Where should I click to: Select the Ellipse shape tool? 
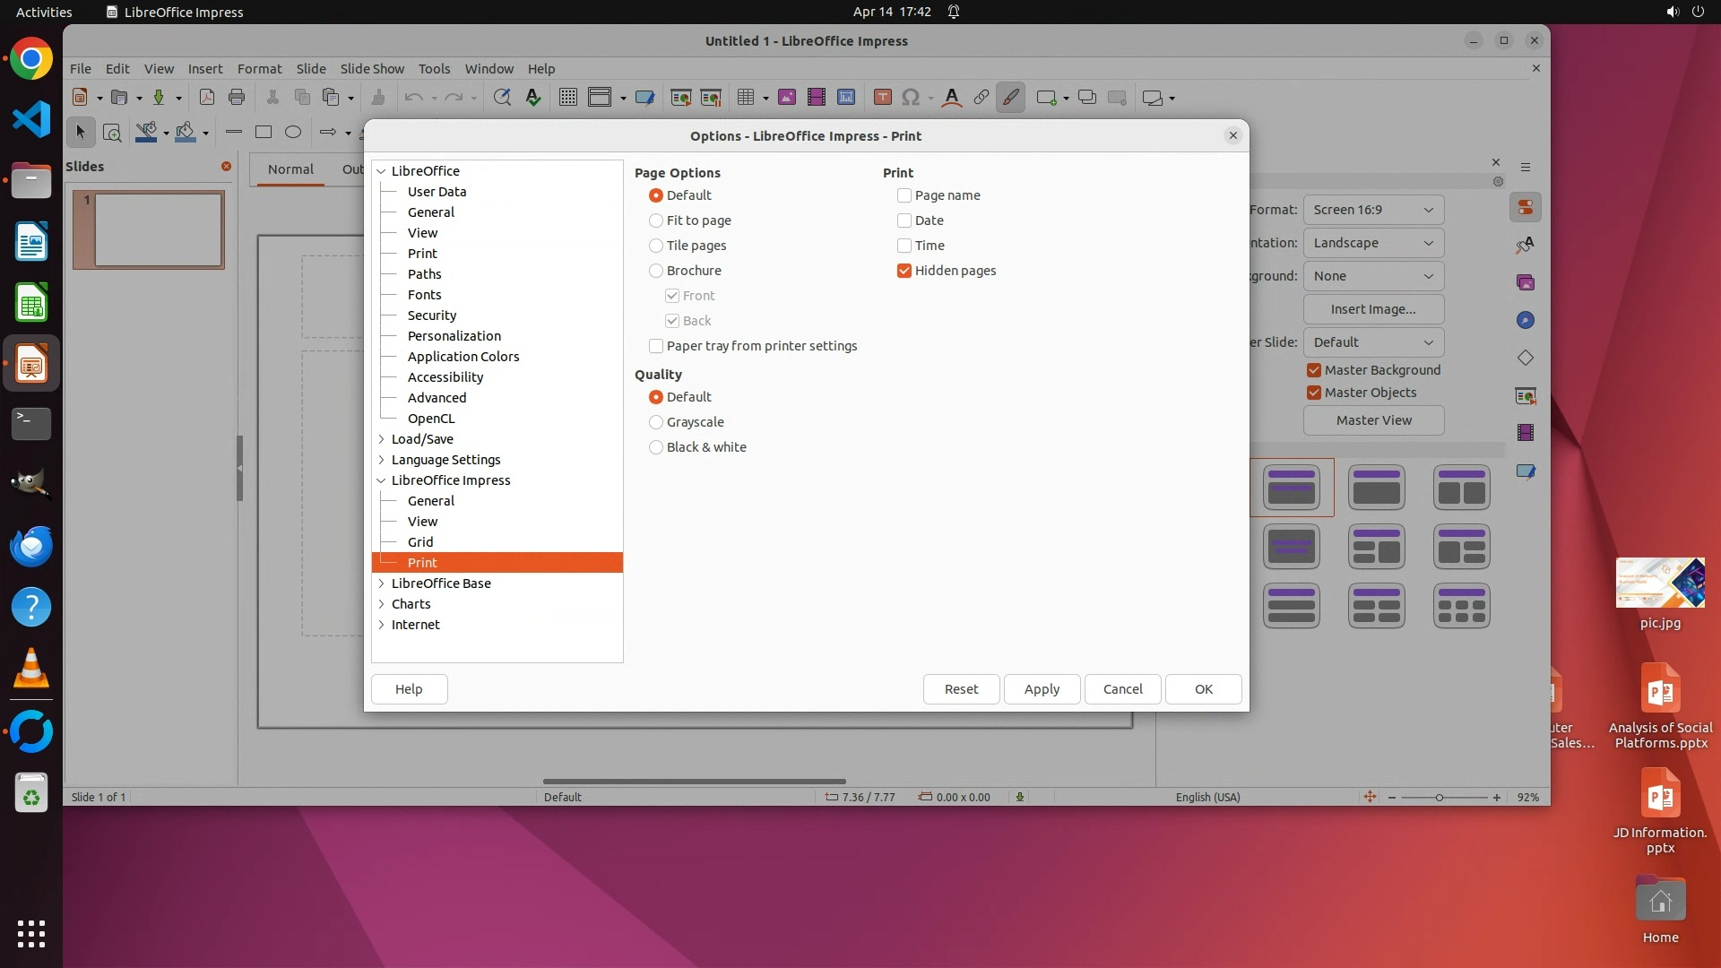pos(293,133)
